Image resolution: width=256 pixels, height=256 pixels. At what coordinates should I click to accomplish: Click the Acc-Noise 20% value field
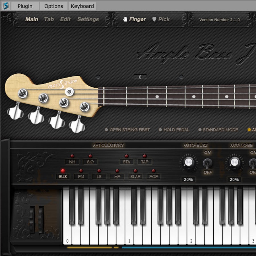click(x=234, y=179)
